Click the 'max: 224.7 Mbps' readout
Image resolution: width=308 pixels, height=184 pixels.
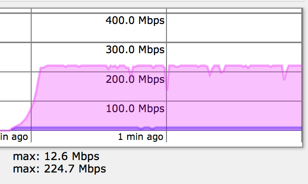click(x=59, y=169)
